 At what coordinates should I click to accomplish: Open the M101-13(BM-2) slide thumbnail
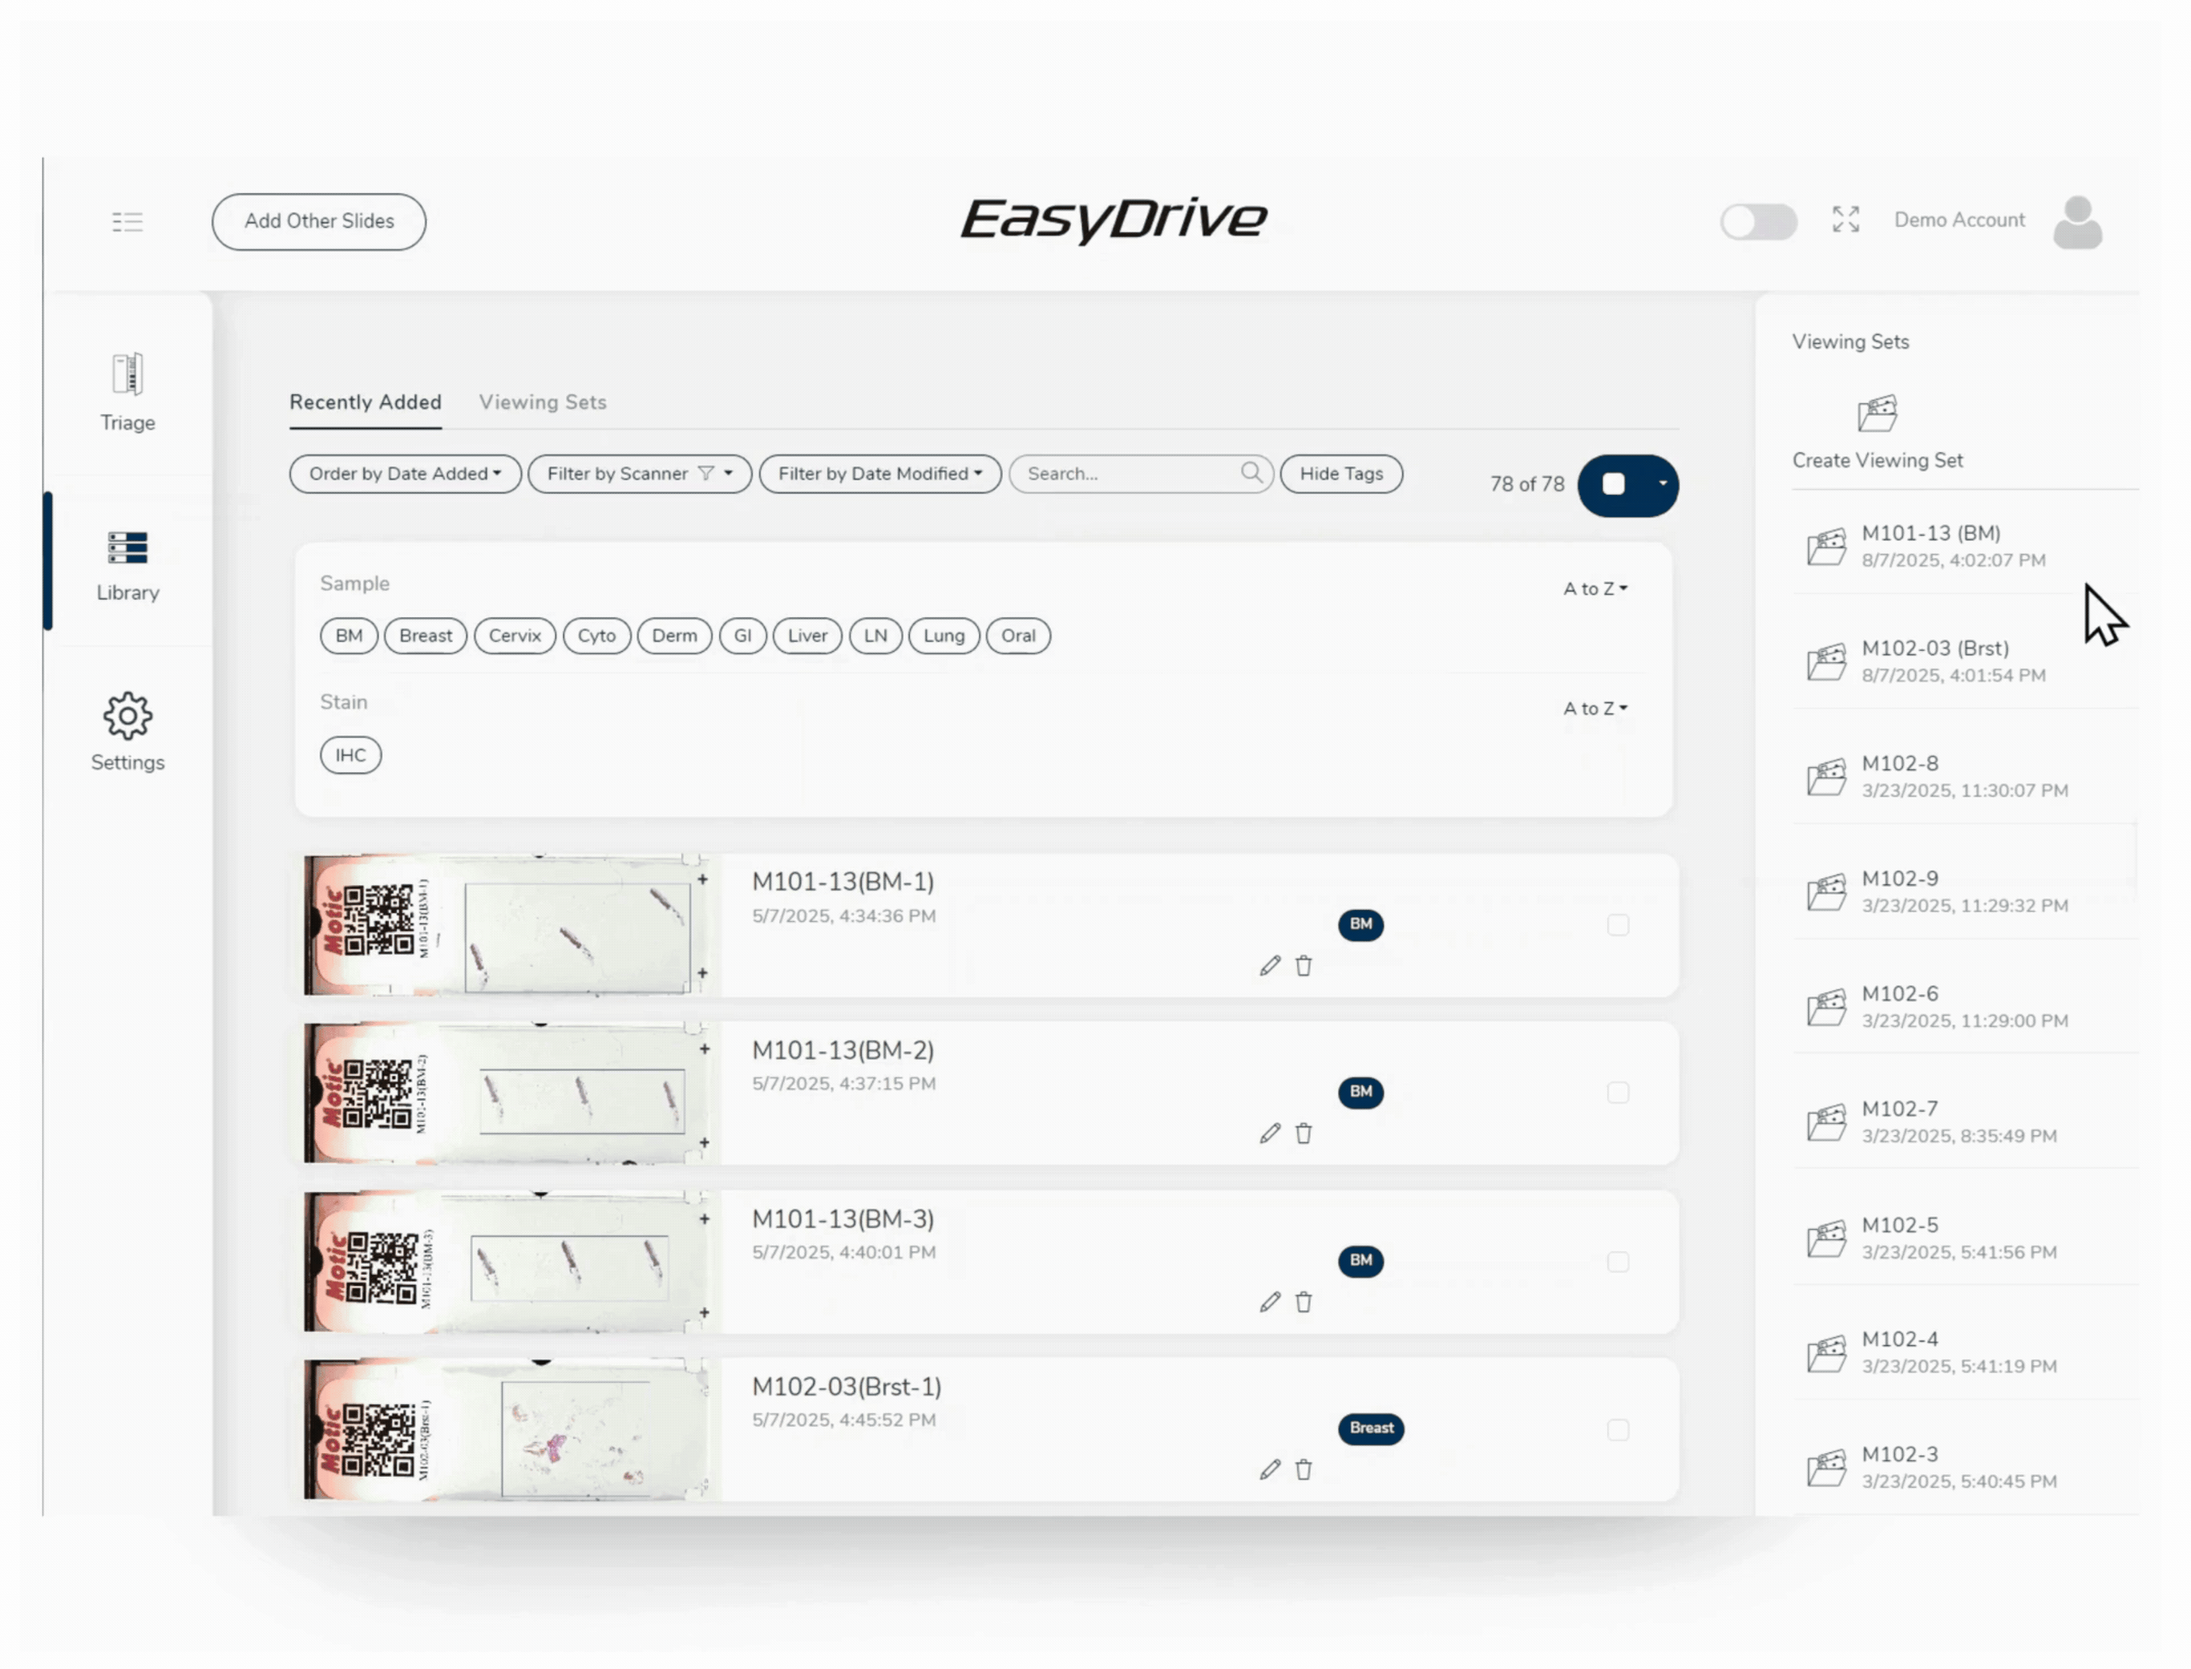coord(506,1093)
